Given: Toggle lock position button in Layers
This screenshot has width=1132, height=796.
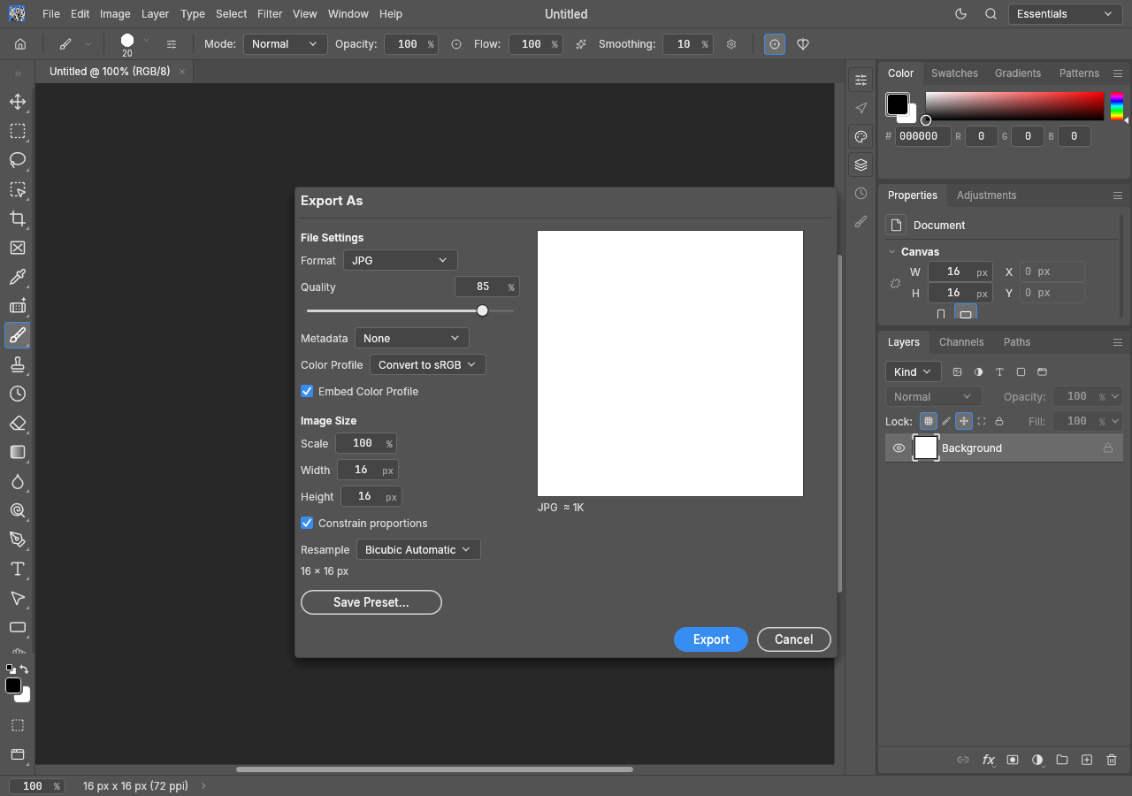Looking at the screenshot, I should (964, 421).
